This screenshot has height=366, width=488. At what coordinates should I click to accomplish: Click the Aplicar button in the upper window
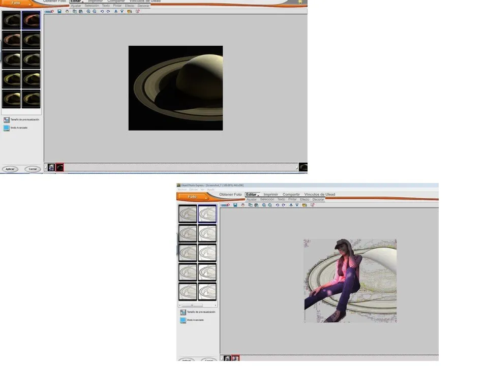(x=10, y=169)
